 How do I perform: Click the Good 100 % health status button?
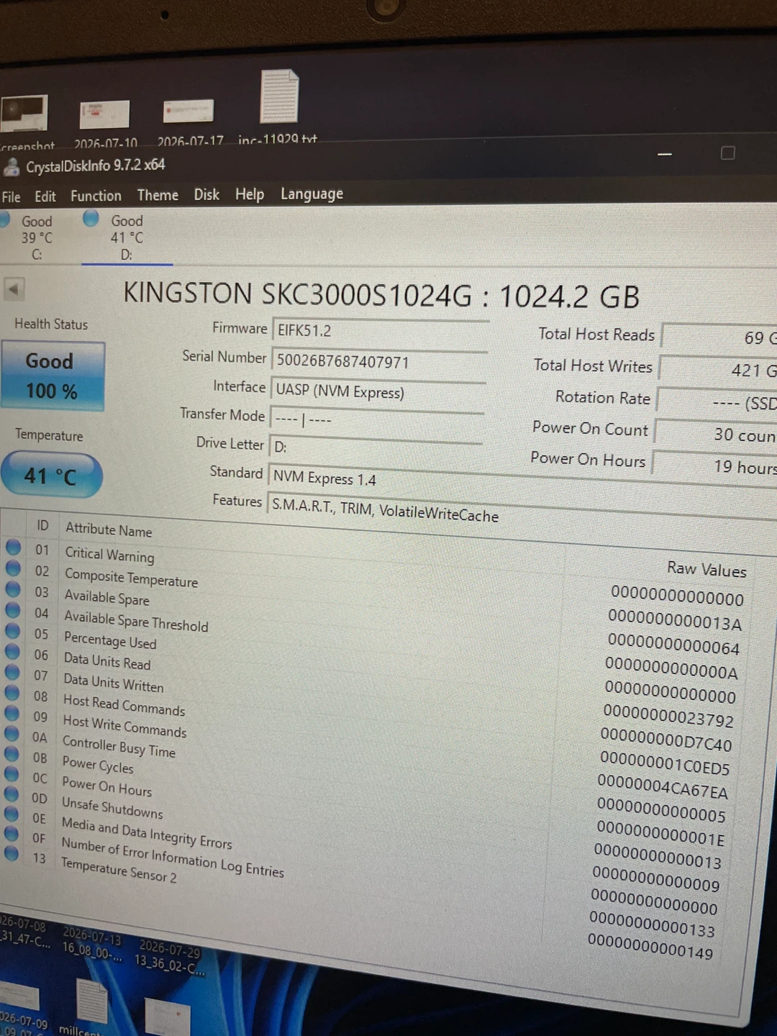(x=53, y=376)
